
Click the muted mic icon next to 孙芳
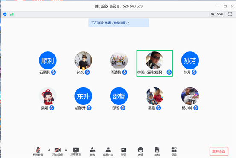[194, 72]
